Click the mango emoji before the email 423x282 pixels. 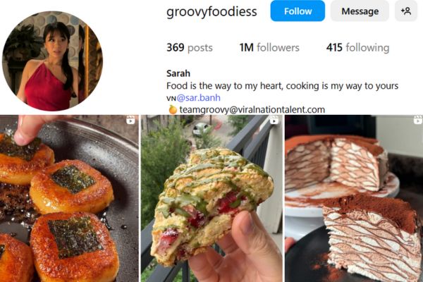(x=172, y=109)
